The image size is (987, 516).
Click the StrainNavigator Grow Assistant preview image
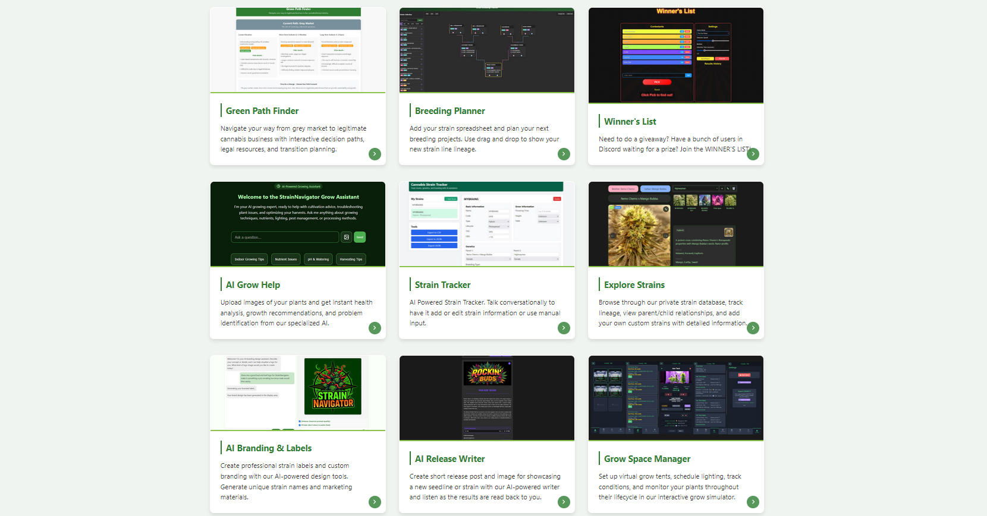coord(297,224)
